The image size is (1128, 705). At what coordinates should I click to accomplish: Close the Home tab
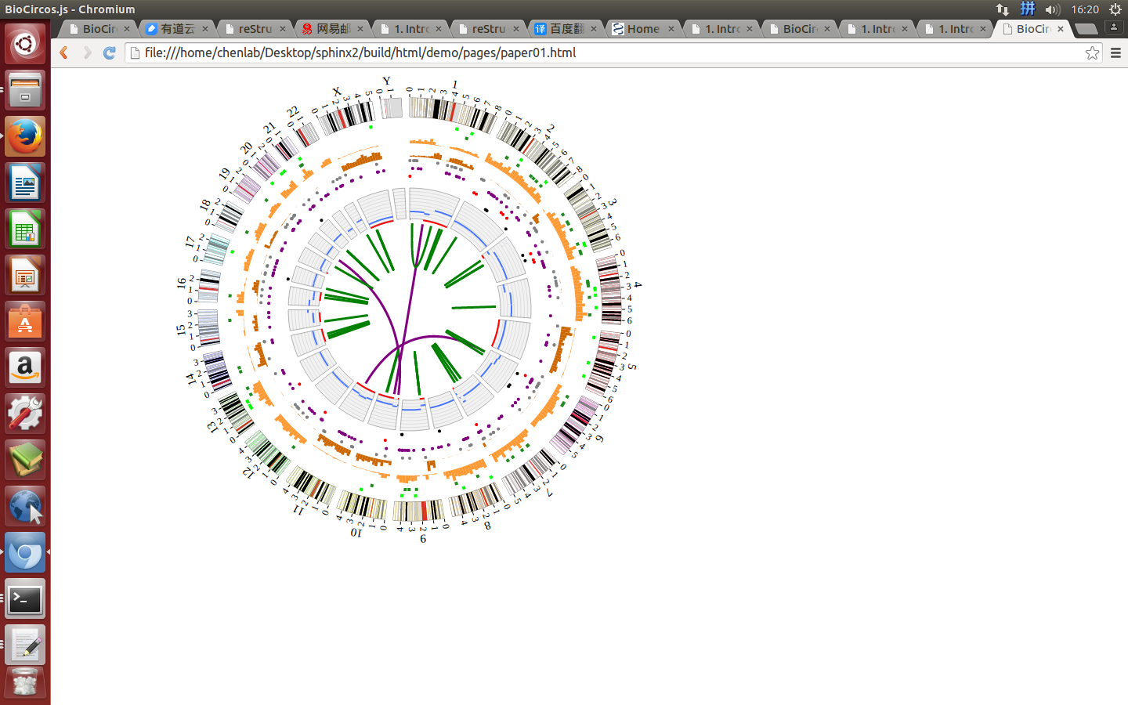(x=671, y=29)
